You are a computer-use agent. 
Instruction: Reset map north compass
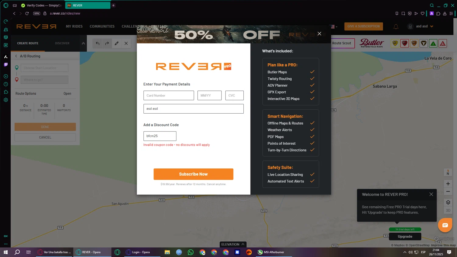[x=448, y=172]
